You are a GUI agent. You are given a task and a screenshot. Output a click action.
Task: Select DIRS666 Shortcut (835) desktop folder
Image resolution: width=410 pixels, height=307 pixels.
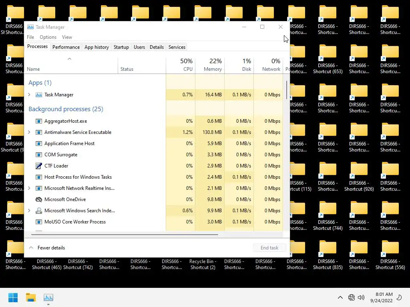328,255
